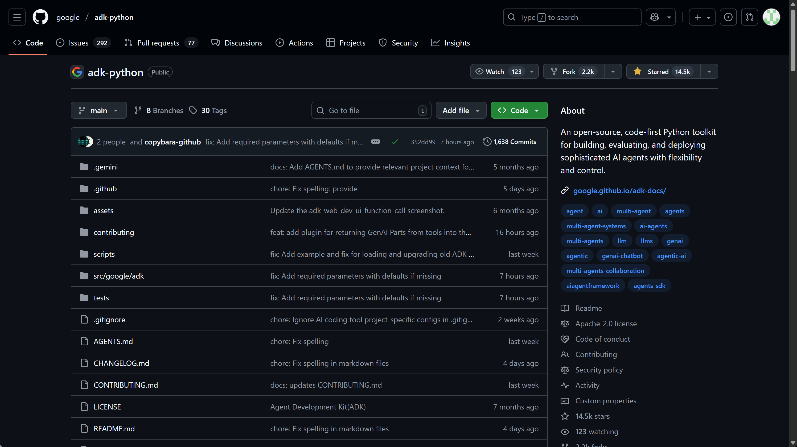Screen dimensions: 797x447
Task: Open the Copilot dropdown arrow in header
Action: click(669, 17)
